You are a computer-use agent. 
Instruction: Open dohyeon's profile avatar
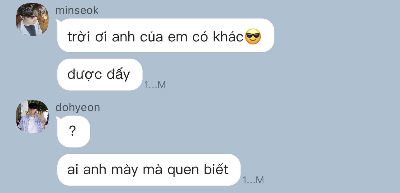32,116
